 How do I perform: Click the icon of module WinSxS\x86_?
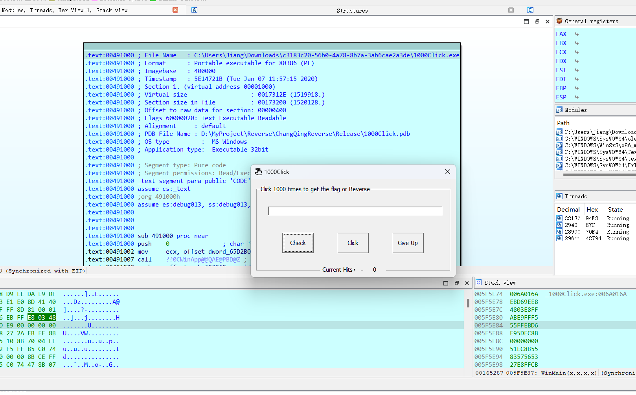point(559,145)
